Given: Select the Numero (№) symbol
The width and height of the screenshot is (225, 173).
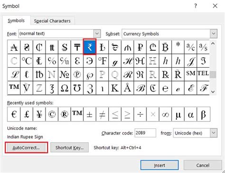Looking at the screenshot, I should pos(65,74).
